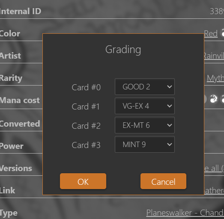Cancel the Grading dialog
The width and height of the screenshot is (224, 219).
[x=163, y=181]
